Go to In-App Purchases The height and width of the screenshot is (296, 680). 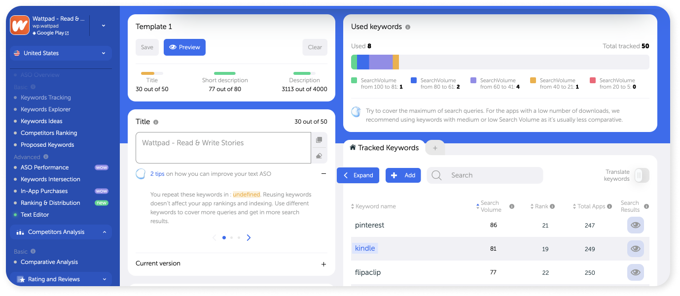[x=44, y=191]
